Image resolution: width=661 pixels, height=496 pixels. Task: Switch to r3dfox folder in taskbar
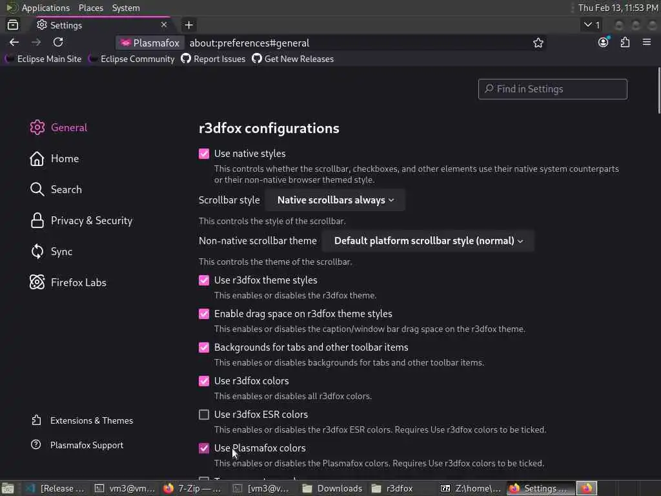pos(392,488)
